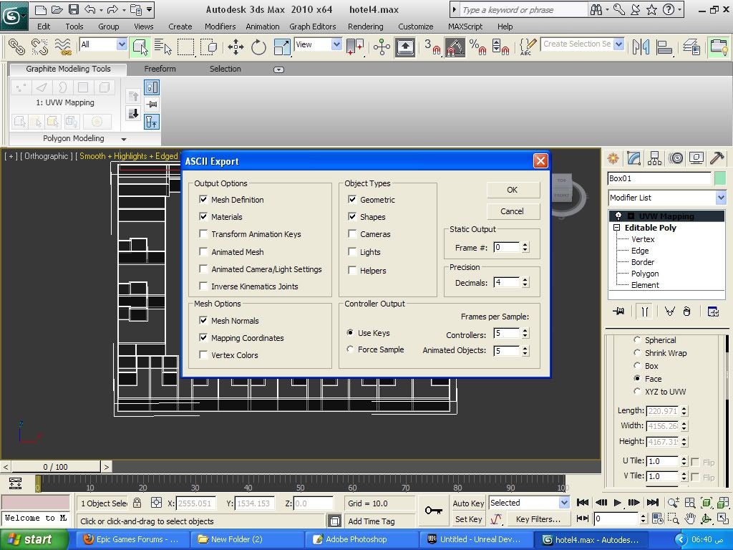Screen dimensions: 733x550
Task: Click the Controllers frames per sample field
Action: click(507, 333)
